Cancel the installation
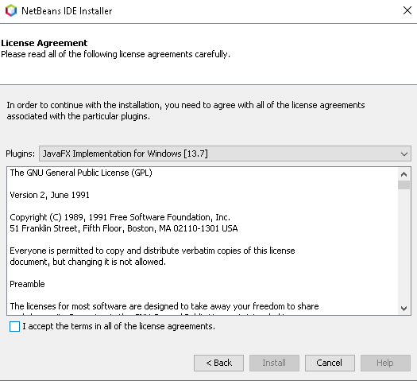The width and height of the screenshot is (417, 381). [330, 363]
